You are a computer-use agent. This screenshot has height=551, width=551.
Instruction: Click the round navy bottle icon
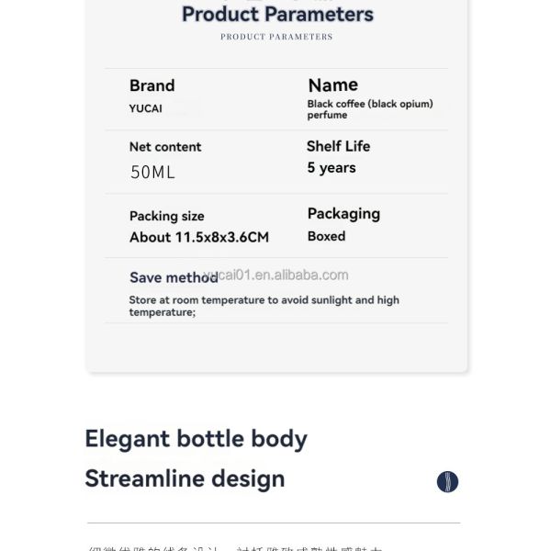(447, 481)
